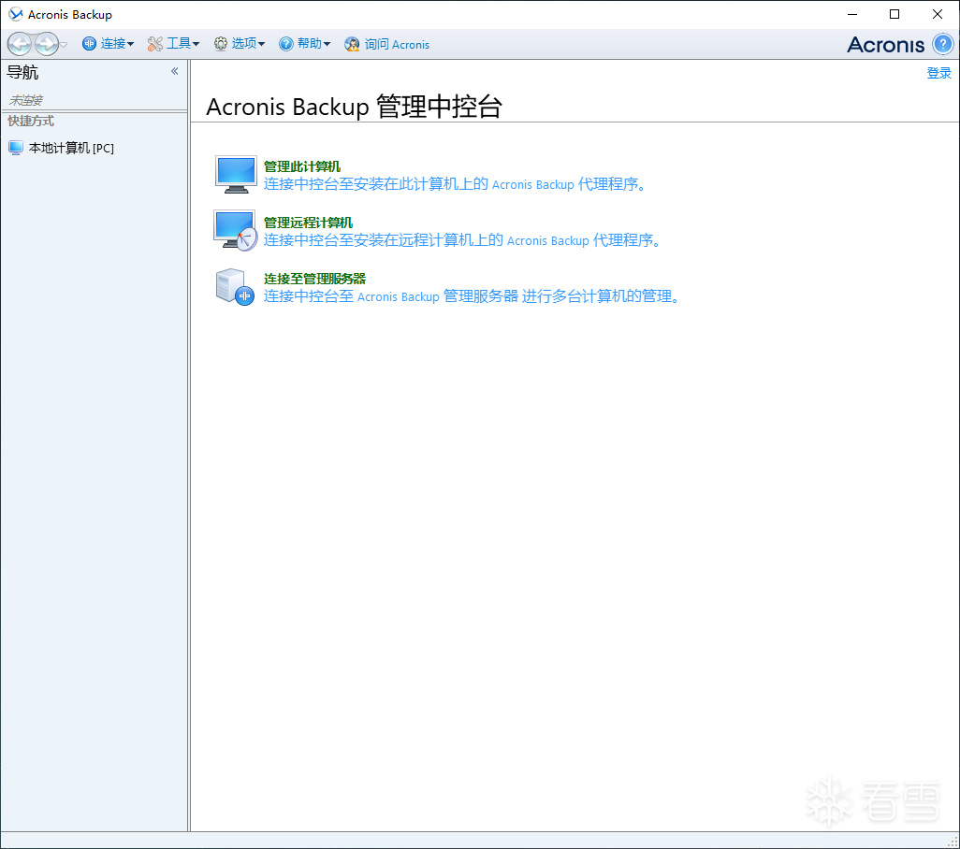This screenshot has width=960, height=849.
Task: Open the 帮助 menu
Action: (x=305, y=44)
